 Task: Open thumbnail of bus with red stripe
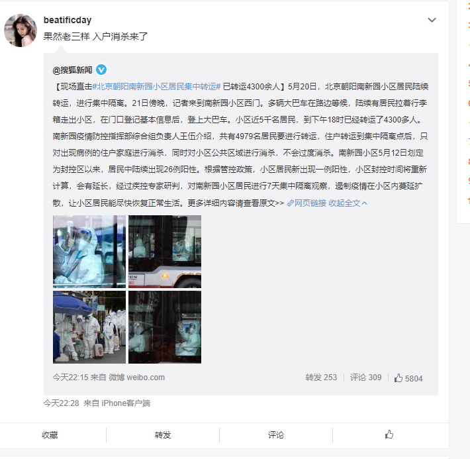click(x=165, y=252)
